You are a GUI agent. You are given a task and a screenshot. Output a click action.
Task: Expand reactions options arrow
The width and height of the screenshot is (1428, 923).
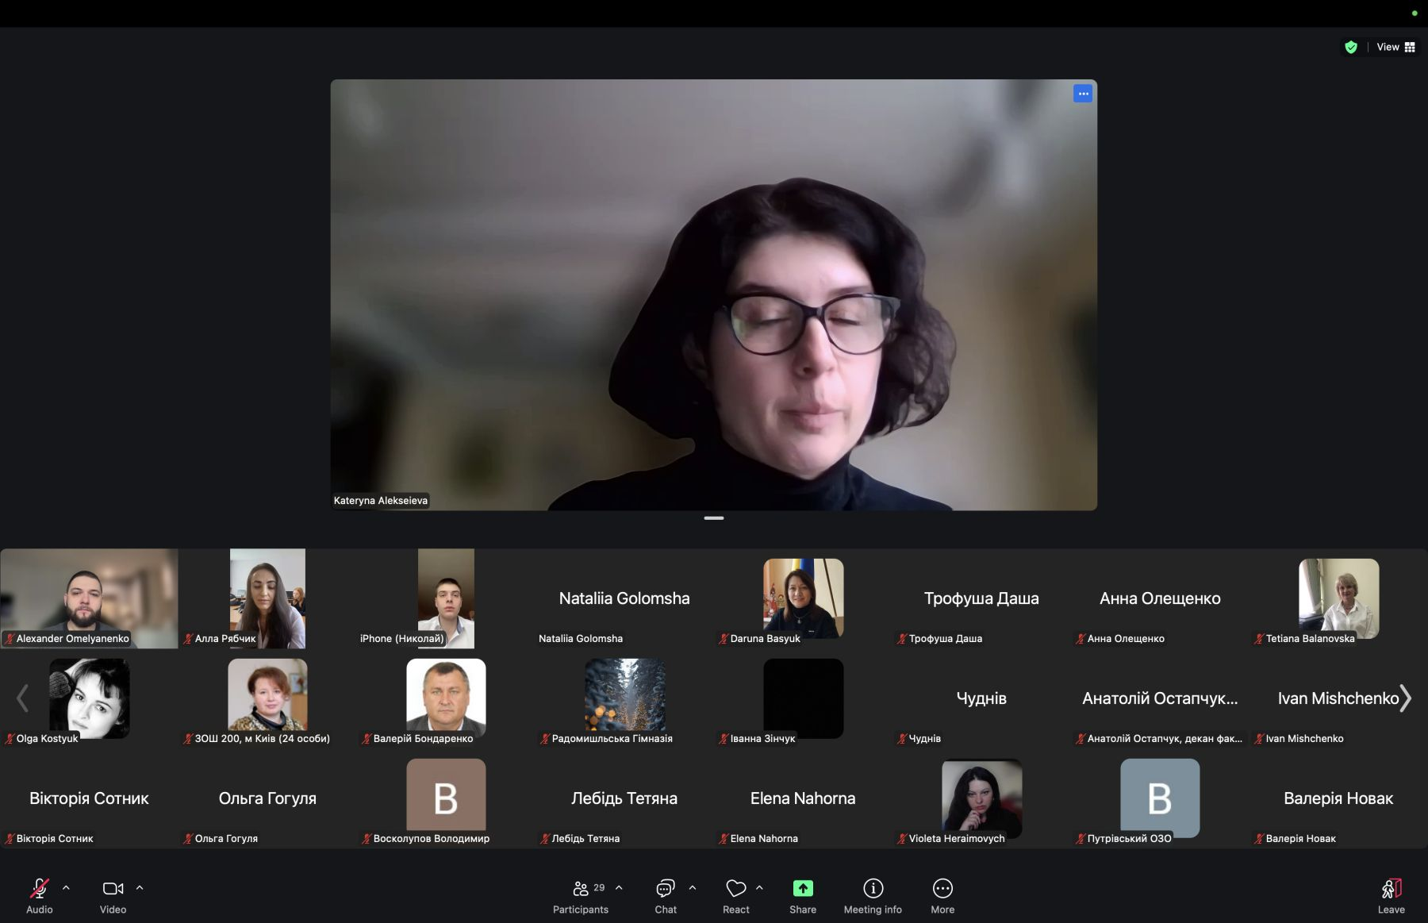pyautogui.click(x=759, y=888)
